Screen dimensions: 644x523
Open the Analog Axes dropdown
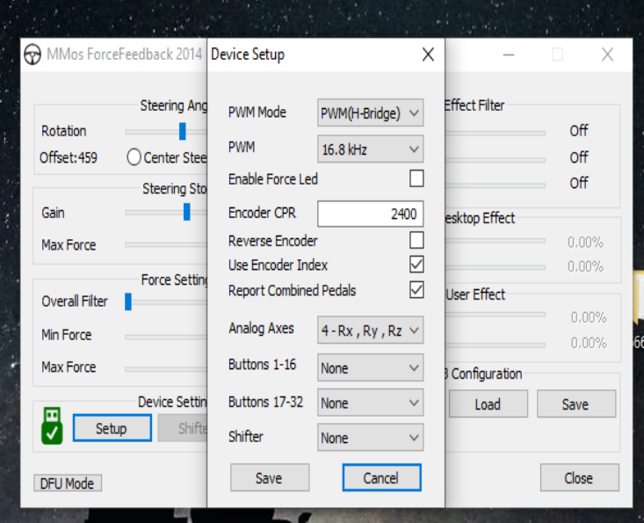point(370,331)
